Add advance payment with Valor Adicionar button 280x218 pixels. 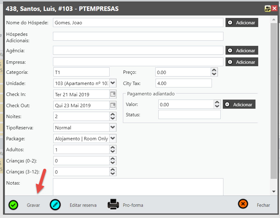point(239,104)
